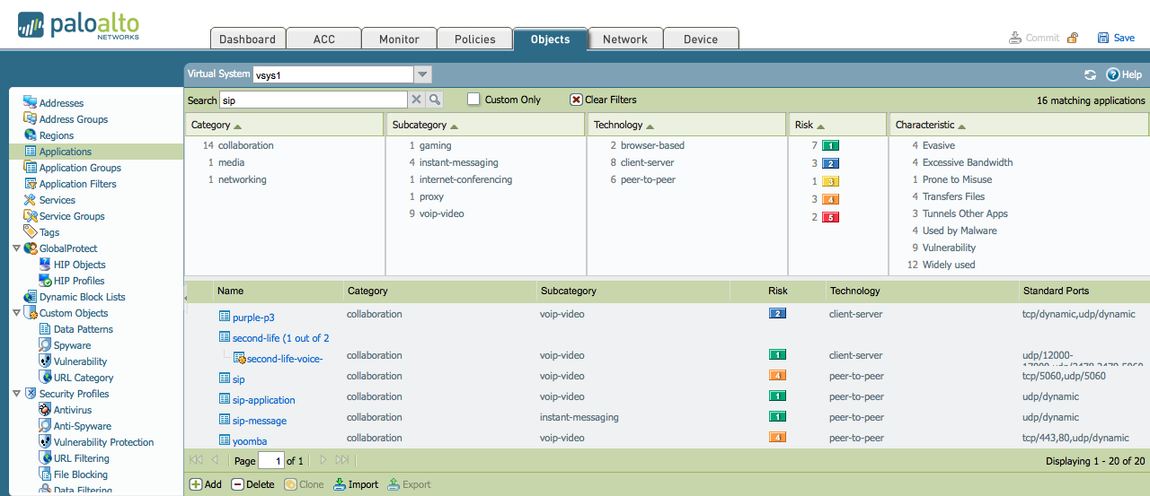The width and height of the screenshot is (1150, 496).
Task: Click the lock icon beside Commit
Action: click(1072, 38)
